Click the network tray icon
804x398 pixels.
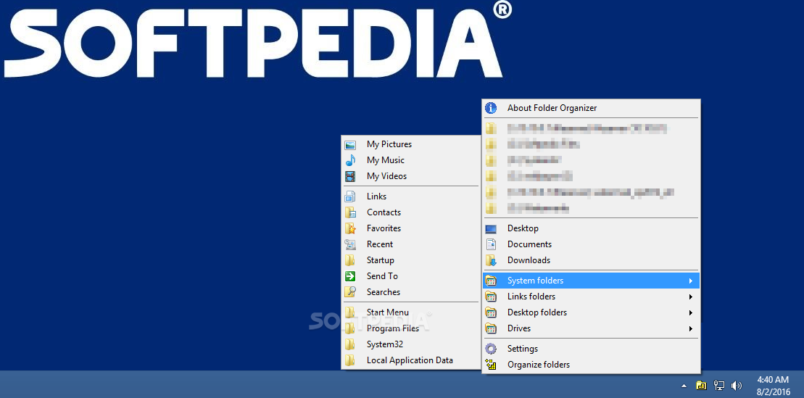click(x=719, y=385)
